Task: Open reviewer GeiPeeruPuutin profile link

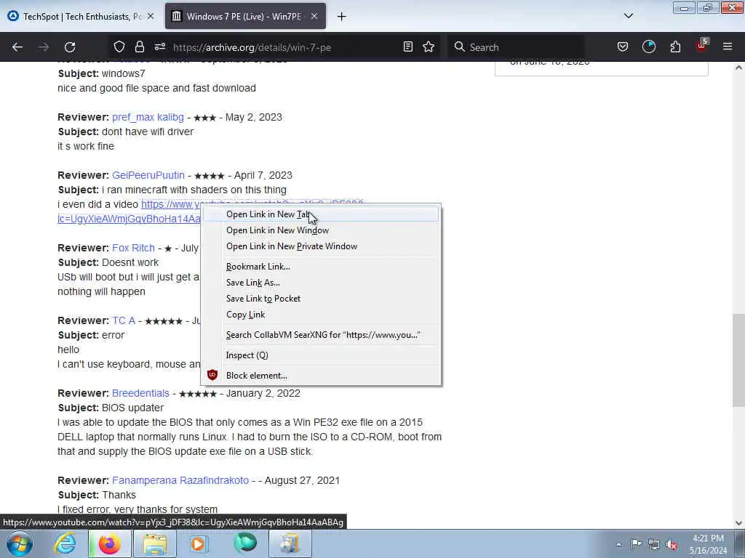Action: pos(148,175)
